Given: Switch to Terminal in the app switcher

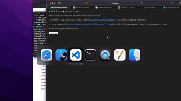Looking at the screenshot, I should [90, 55].
